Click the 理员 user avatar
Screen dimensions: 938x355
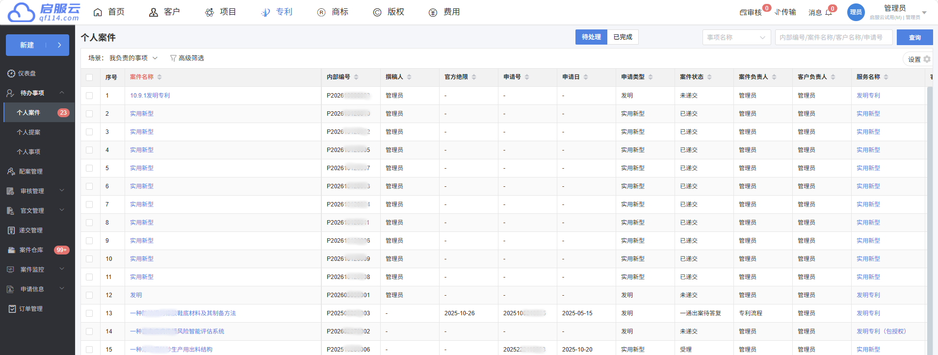(x=856, y=12)
